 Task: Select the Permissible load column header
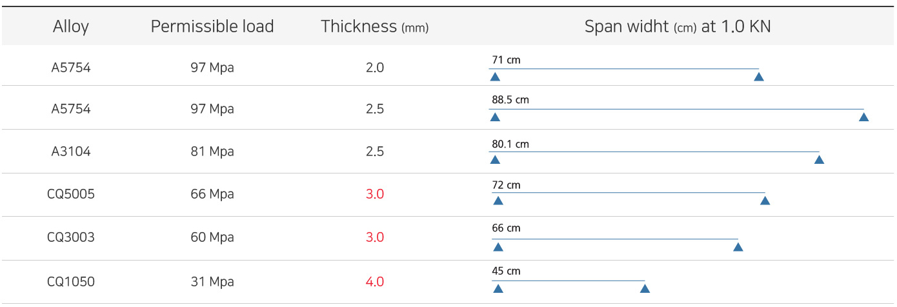212,26
